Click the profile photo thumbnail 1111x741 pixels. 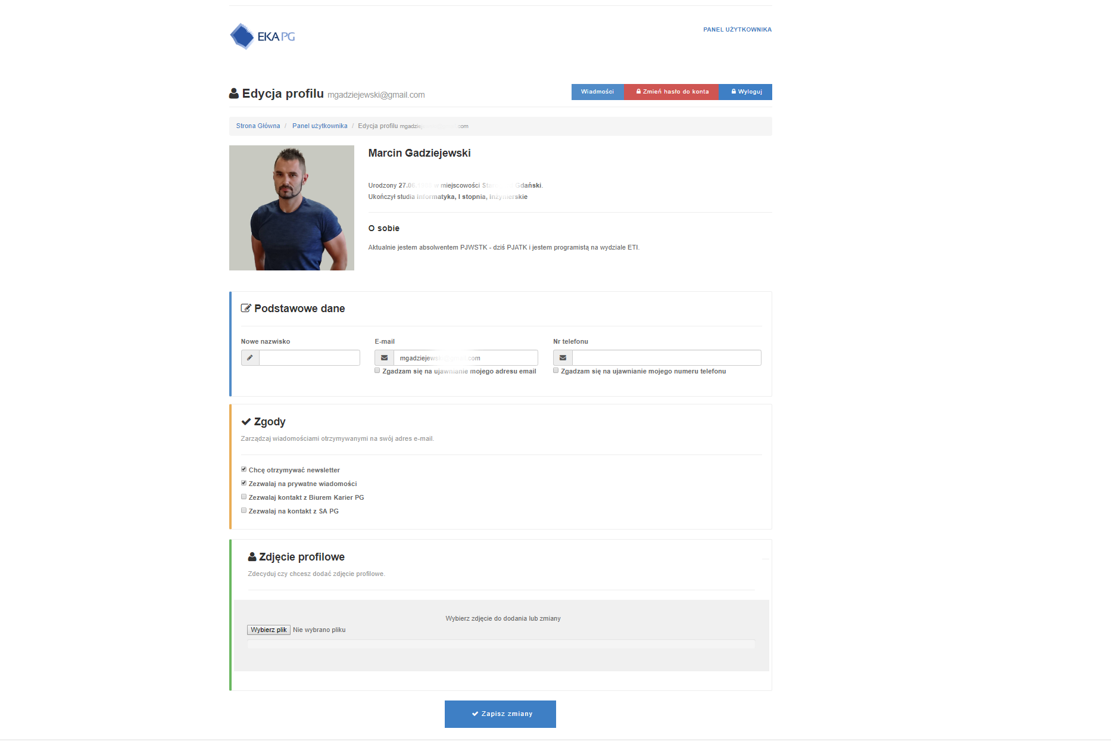point(292,208)
